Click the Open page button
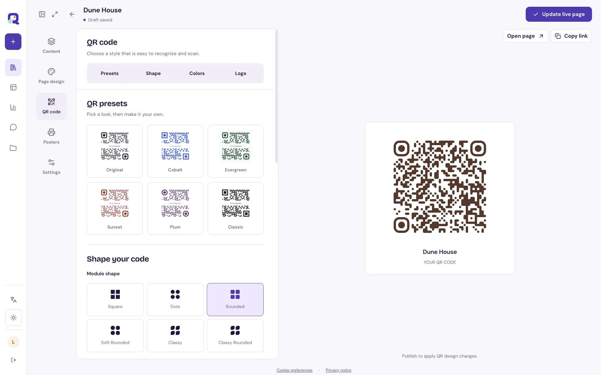 525,36
